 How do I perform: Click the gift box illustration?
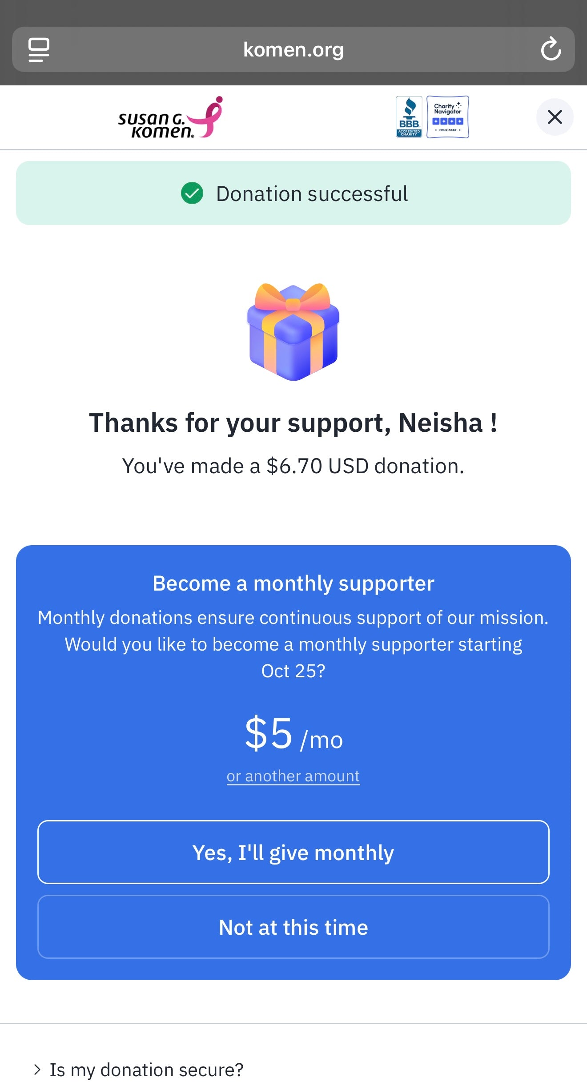(293, 332)
